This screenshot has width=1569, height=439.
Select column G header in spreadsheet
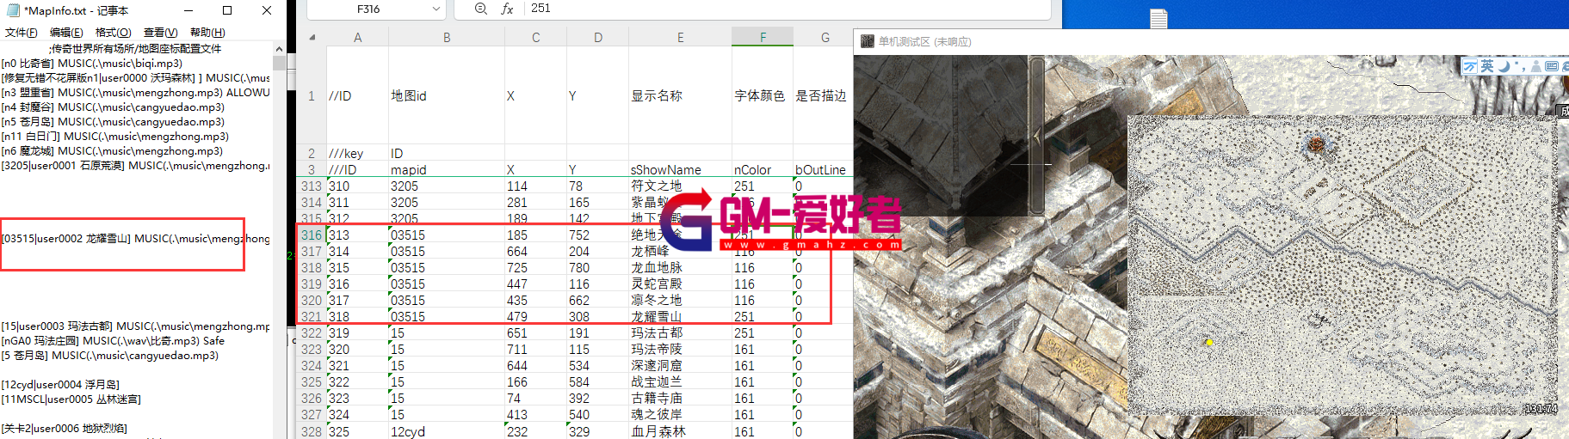(825, 37)
